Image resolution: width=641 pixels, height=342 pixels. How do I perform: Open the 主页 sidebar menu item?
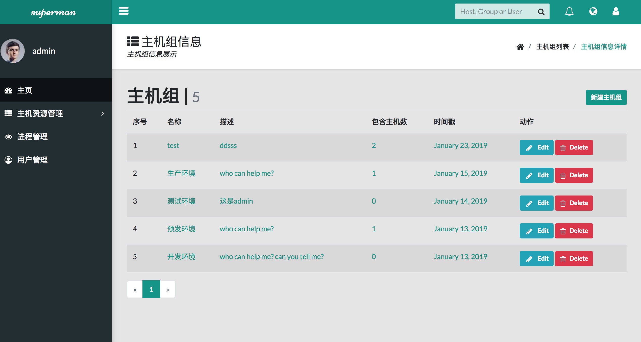tap(25, 90)
